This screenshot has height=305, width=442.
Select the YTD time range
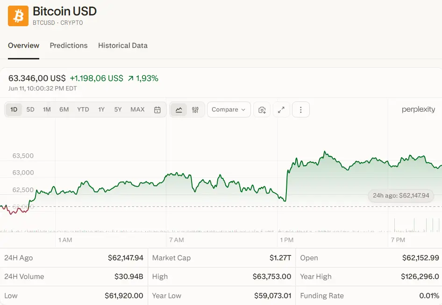83,109
